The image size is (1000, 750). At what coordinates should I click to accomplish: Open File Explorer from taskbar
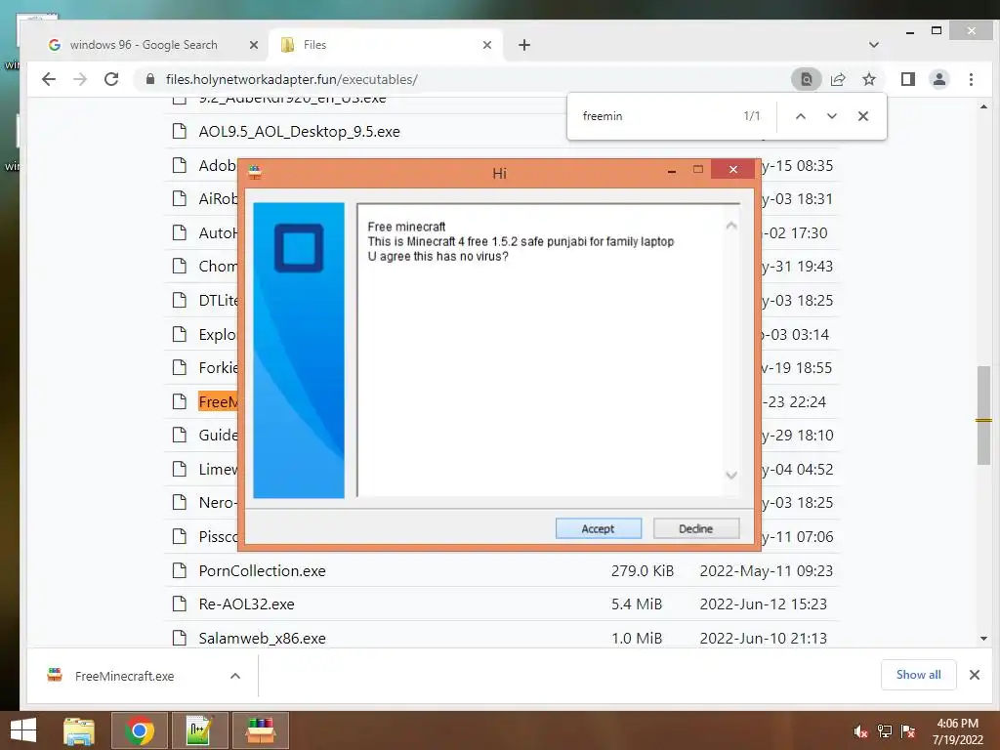click(79, 730)
